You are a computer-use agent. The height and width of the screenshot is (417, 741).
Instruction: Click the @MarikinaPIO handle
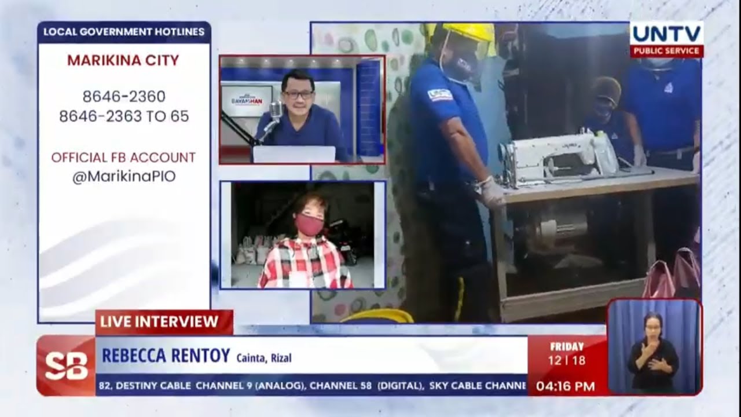coord(124,177)
